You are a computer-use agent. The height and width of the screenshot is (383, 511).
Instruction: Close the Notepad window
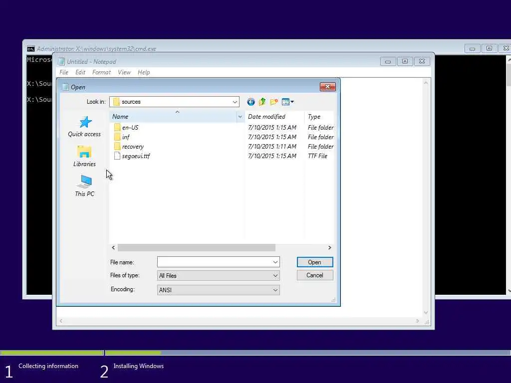click(422, 61)
